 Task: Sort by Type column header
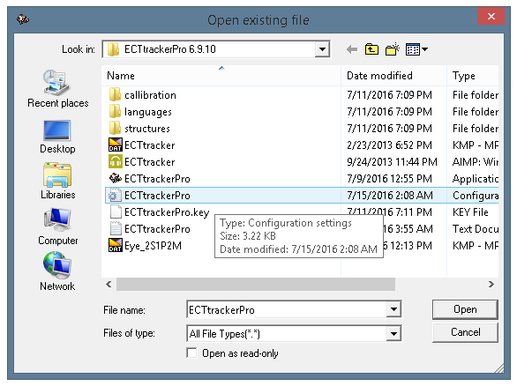pos(473,76)
